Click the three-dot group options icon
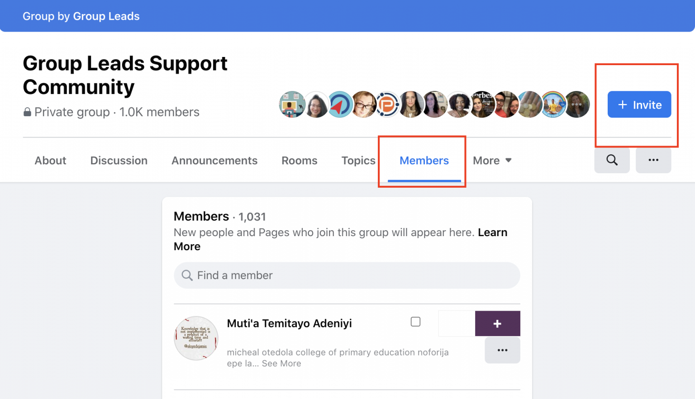This screenshot has width=695, height=399. click(653, 160)
